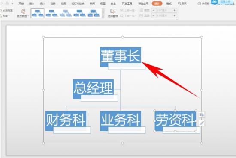236x158 pixels.
Task: Open the 开始 ribbon tab
Action: coord(21,3)
